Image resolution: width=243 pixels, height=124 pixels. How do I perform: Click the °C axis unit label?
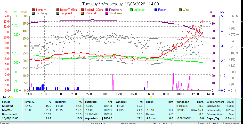coord(6,12)
